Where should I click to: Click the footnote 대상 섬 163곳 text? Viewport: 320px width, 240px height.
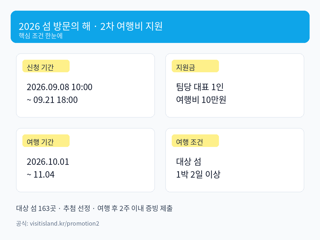pos(36,208)
